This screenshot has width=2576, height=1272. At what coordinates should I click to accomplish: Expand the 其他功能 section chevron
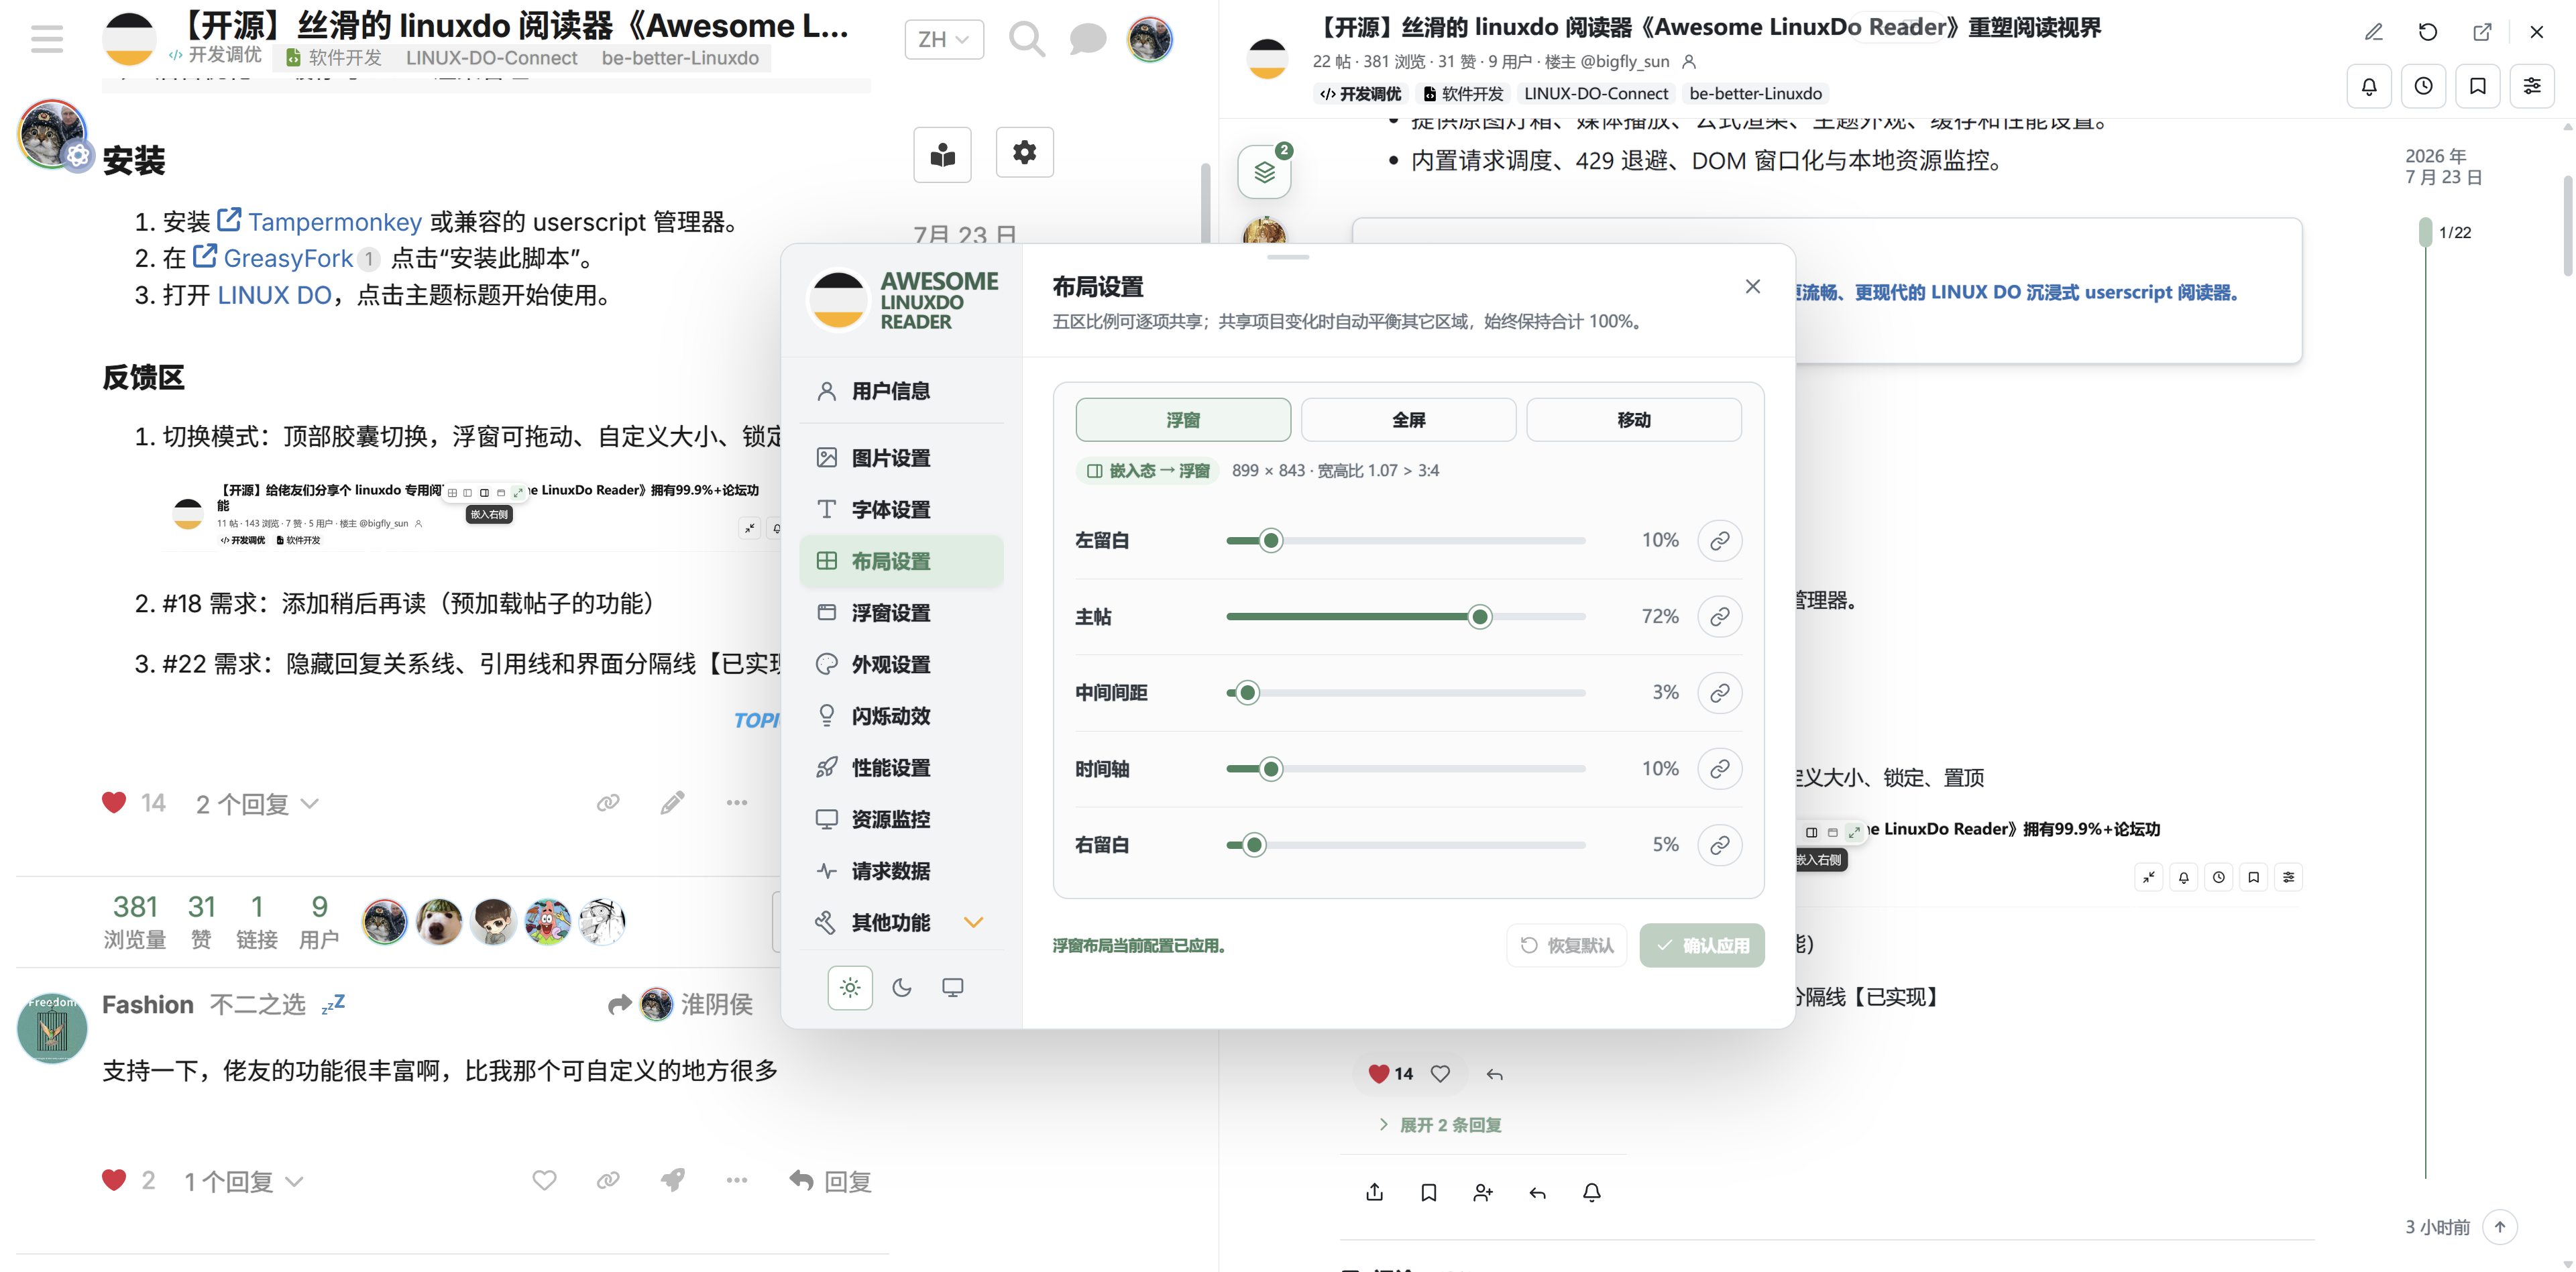coord(973,922)
